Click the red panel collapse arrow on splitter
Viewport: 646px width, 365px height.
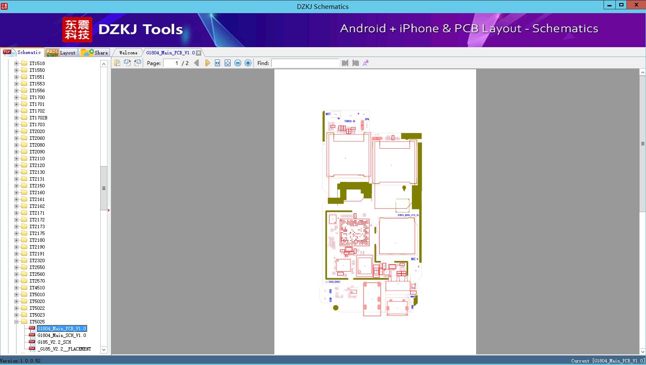[x=109, y=210]
